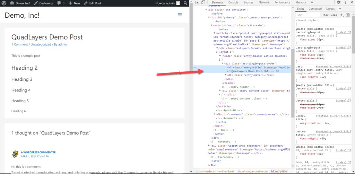Image resolution: width=355 pixels, height=174 pixels.
Task: Open the Memory tab
Action: pos(301,2)
